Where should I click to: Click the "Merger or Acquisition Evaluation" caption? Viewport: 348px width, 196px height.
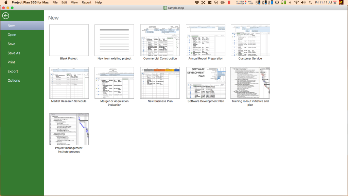click(115, 103)
